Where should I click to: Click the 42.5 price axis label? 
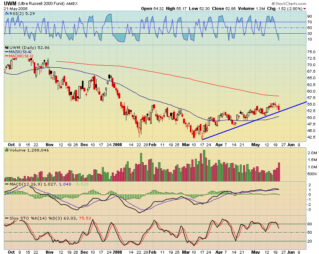click(311, 137)
